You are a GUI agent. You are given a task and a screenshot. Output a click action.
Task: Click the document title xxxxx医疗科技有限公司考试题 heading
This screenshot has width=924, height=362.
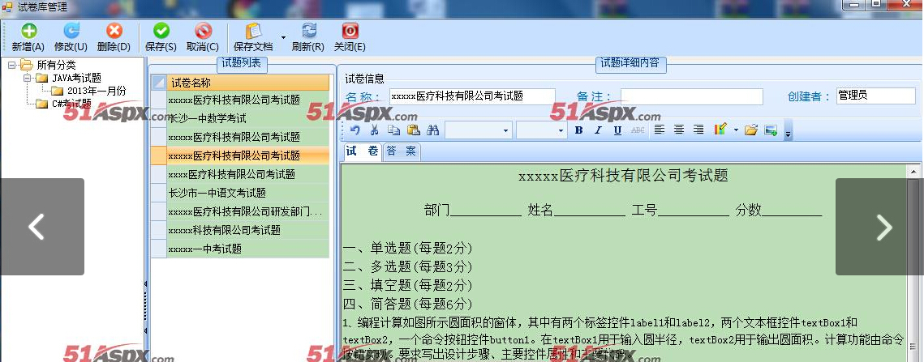coord(624,176)
